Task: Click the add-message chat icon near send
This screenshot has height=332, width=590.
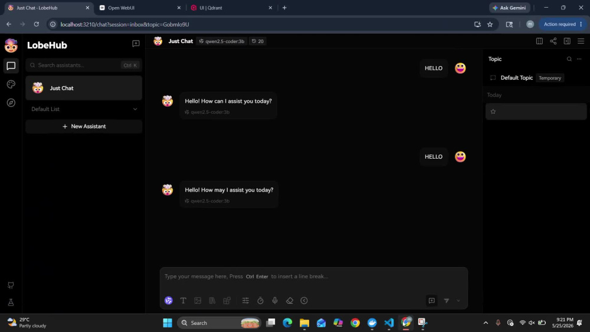Action: [432, 300]
